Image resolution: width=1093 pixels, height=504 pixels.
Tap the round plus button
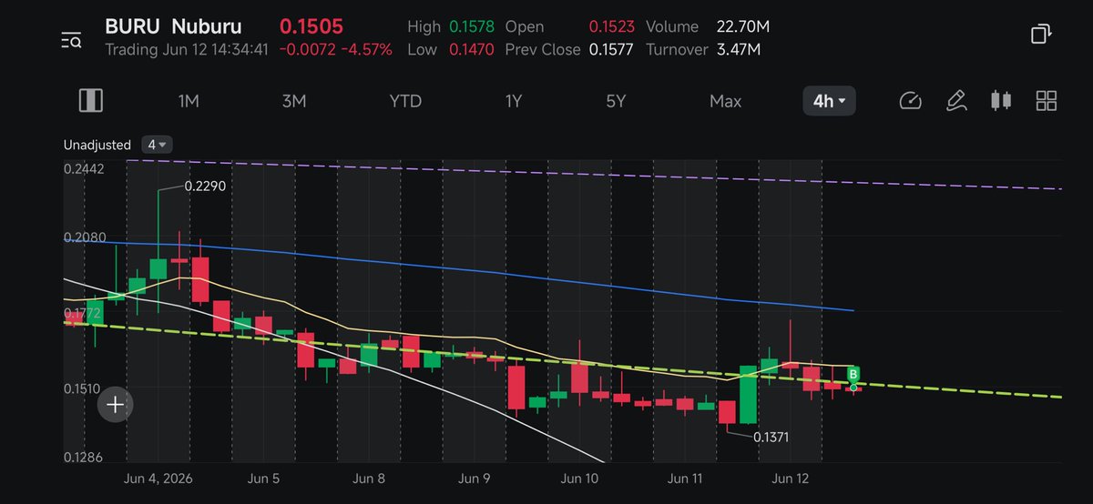(x=116, y=405)
